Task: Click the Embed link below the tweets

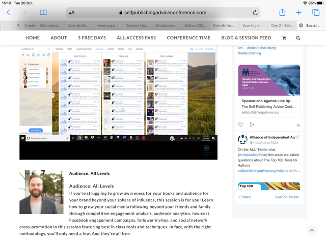Action: pos(245,197)
